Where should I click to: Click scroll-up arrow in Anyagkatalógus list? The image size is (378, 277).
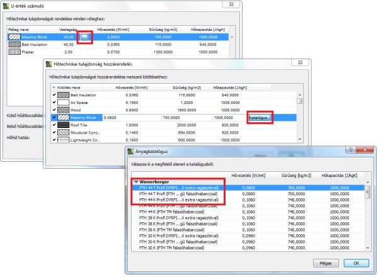point(368,183)
